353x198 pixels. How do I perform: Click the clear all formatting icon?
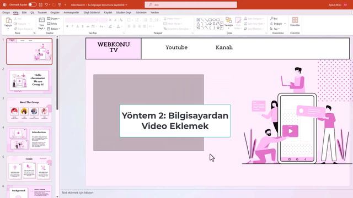121,20
